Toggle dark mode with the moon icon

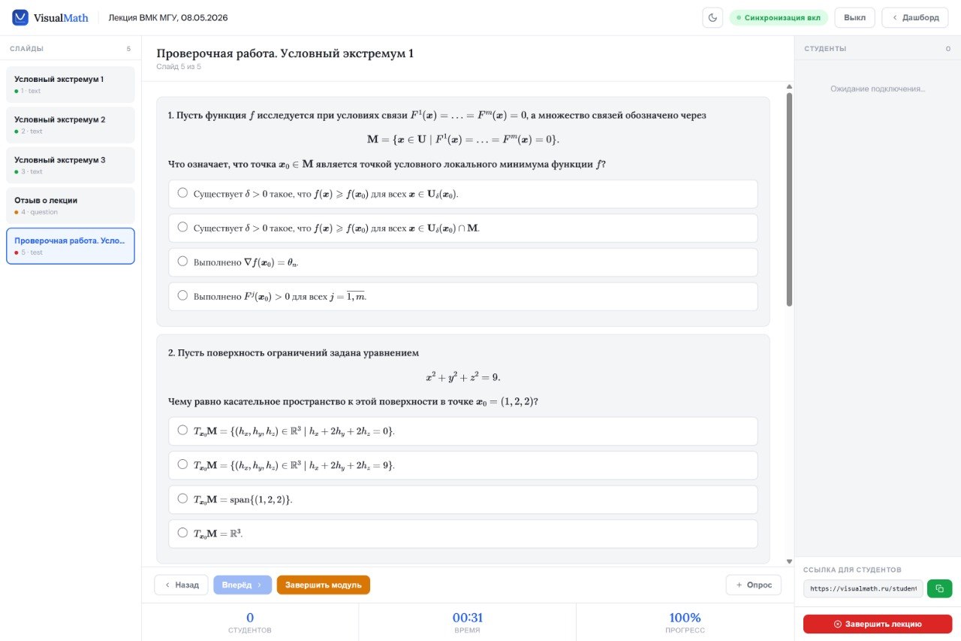pyautogui.click(x=712, y=17)
